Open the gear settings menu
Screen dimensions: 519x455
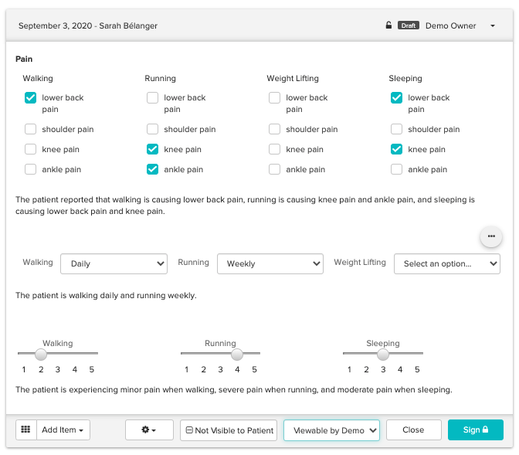149,430
